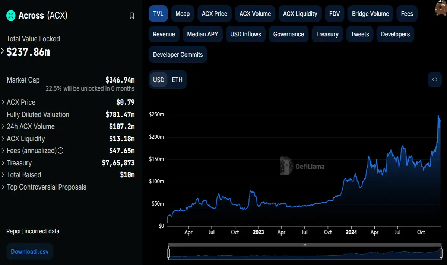This screenshot has height=265, width=447.
Task: Toggle the Bridge Volume chart metric
Action: 371,14
